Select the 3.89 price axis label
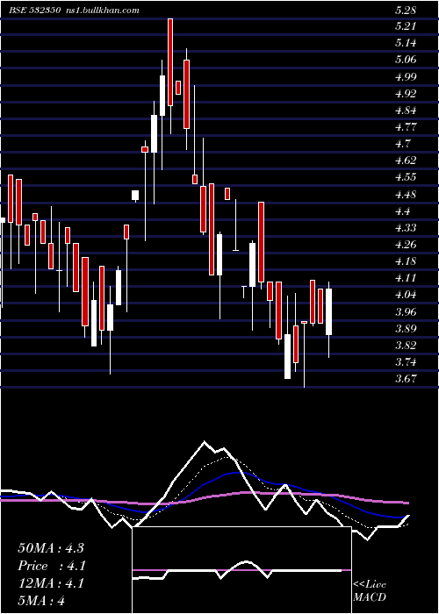This screenshot has width=439, height=614. [406, 329]
